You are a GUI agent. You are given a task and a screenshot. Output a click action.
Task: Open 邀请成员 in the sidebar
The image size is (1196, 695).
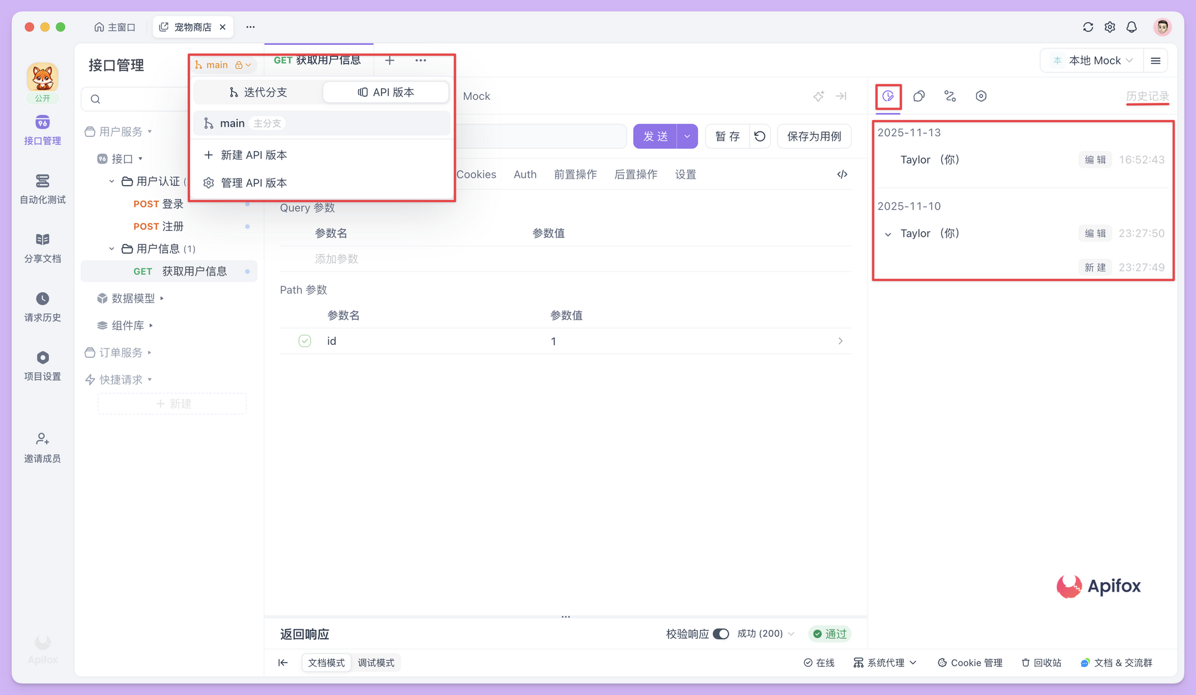click(42, 447)
